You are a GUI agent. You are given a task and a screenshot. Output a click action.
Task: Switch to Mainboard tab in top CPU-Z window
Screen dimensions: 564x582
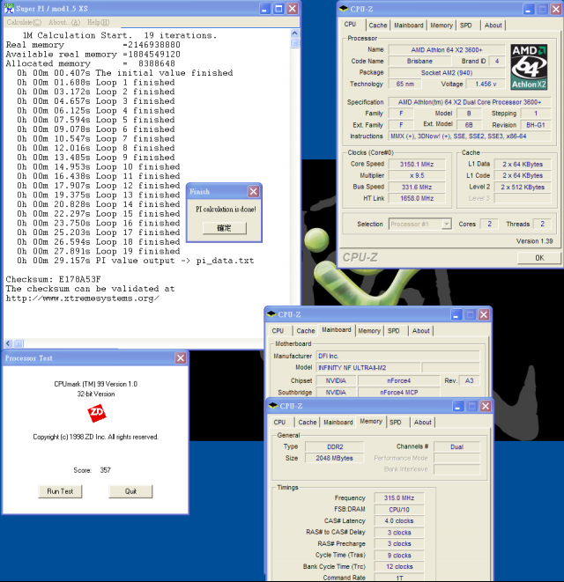tap(408, 26)
